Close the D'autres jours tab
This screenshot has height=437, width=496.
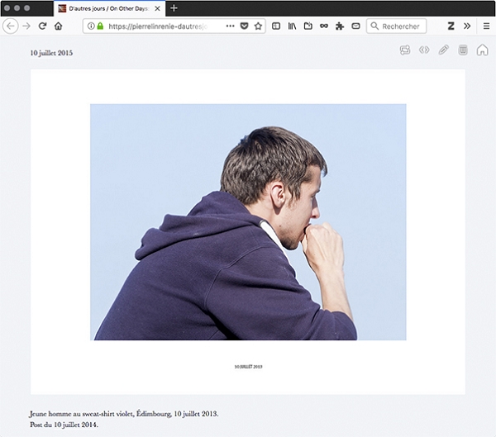tap(157, 8)
